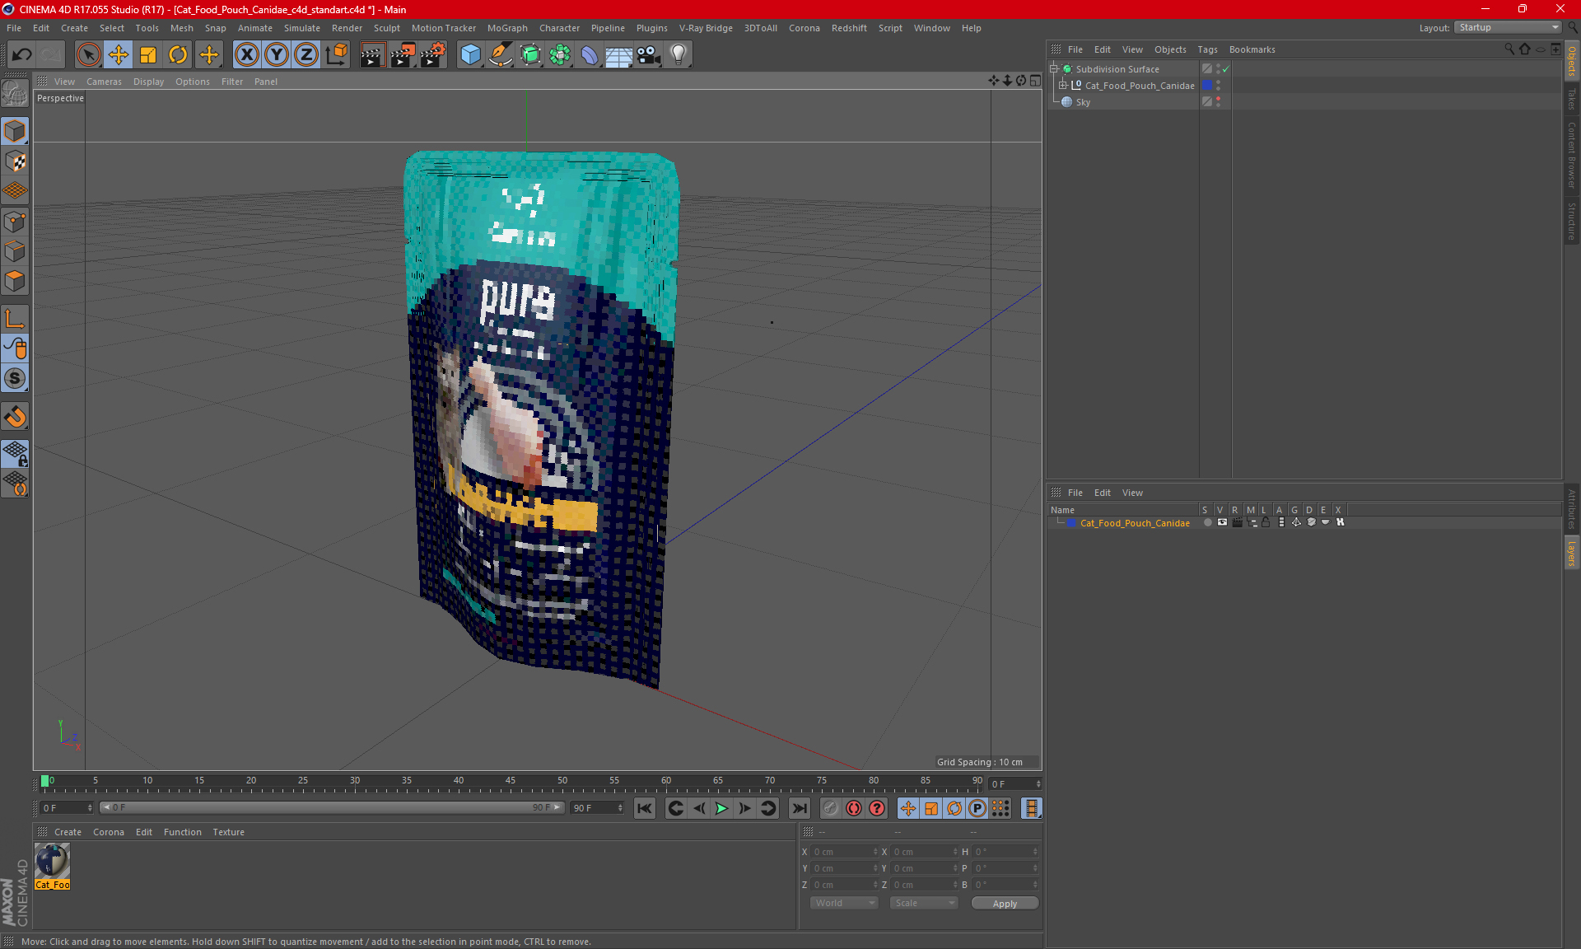1581x949 pixels.
Task: Toggle Y axis lock
Action: [x=277, y=55]
